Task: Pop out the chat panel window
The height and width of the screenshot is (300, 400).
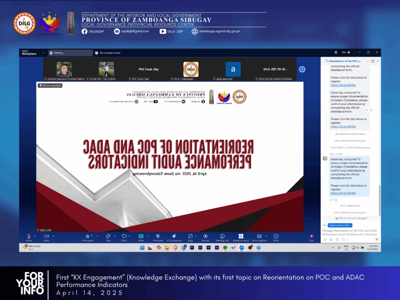Action: [x=373, y=61]
